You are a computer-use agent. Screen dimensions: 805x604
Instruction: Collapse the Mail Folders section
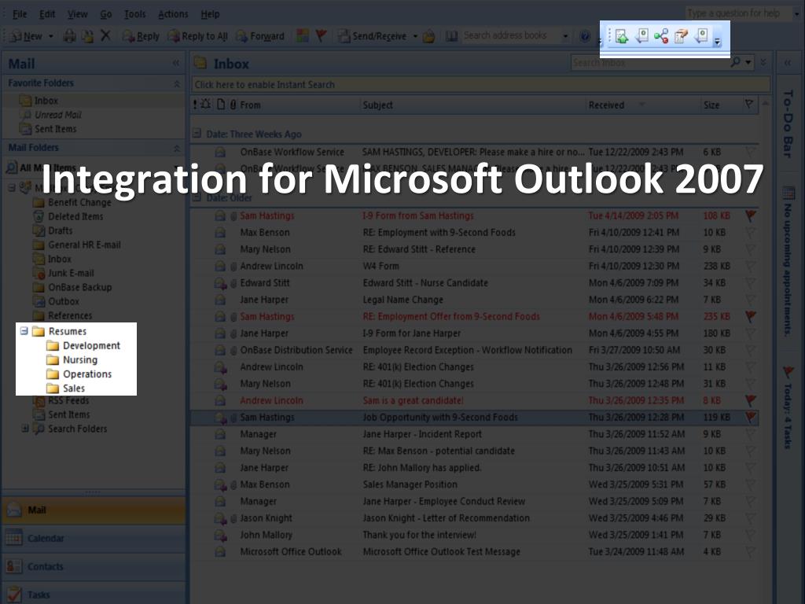click(177, 148)
